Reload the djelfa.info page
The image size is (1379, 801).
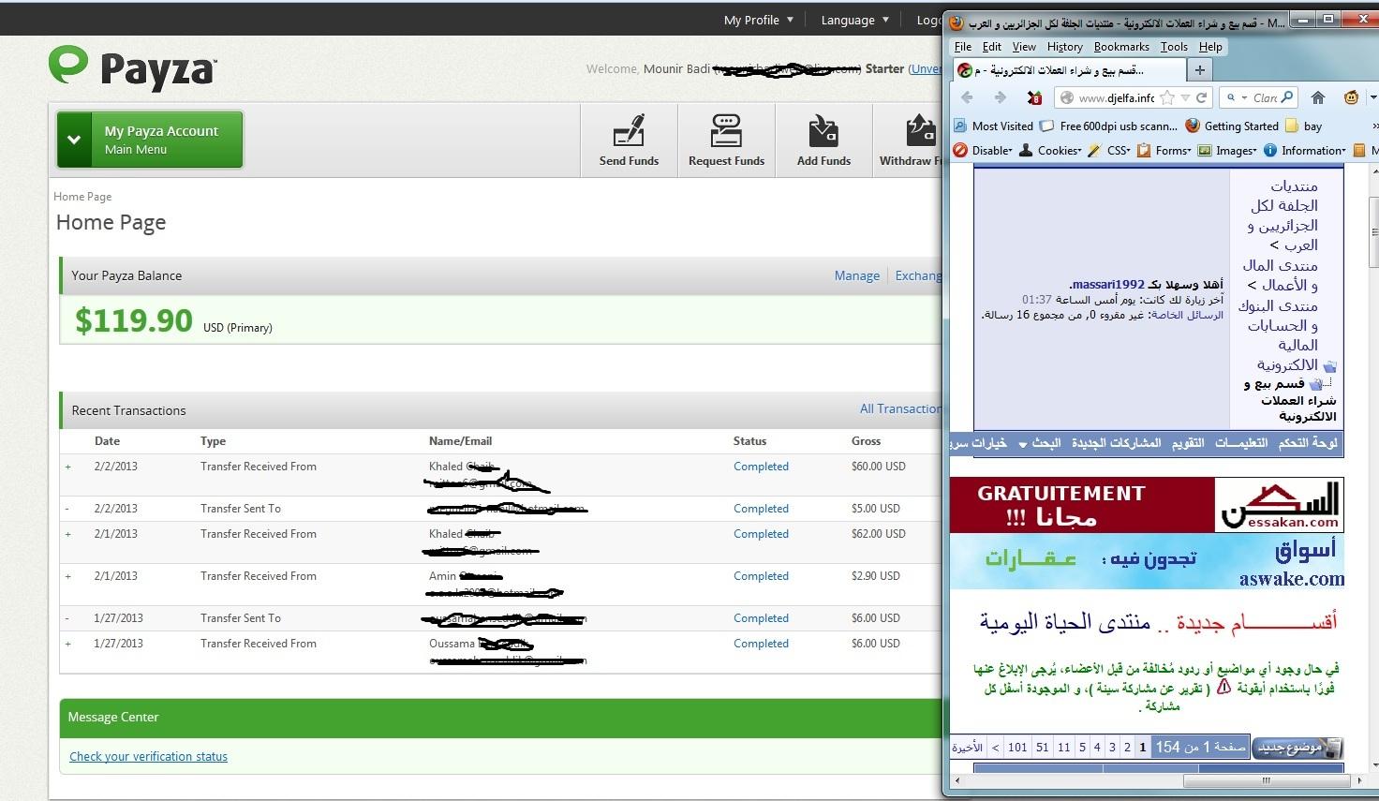coord(1202,97)
